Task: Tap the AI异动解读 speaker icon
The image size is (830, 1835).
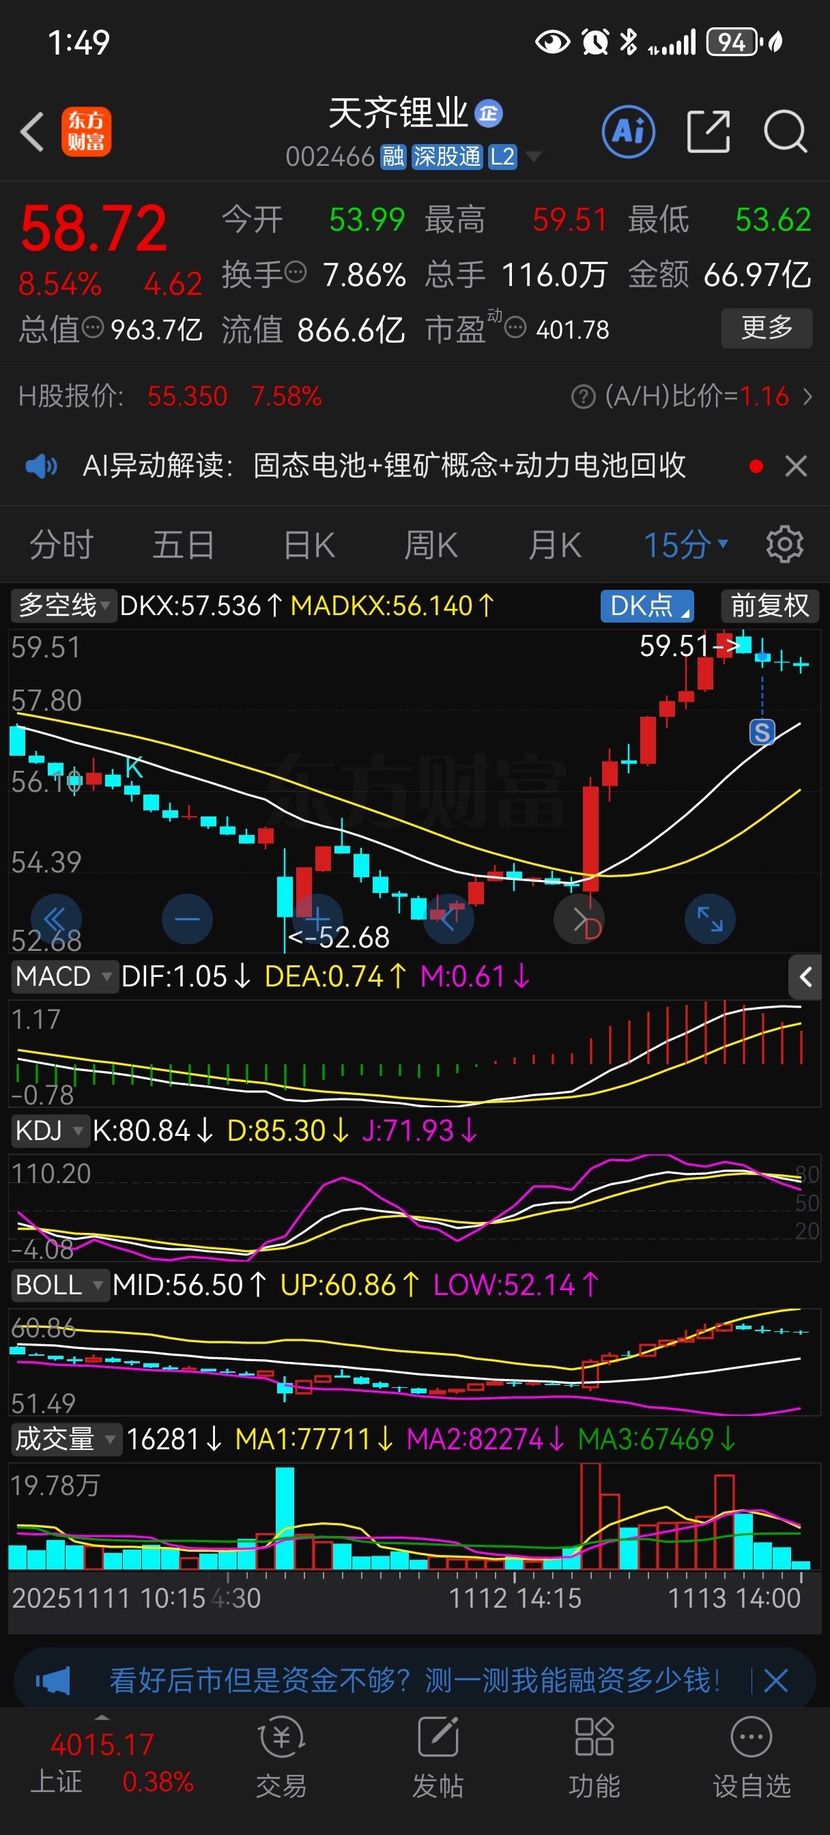Action: point(42,466)
